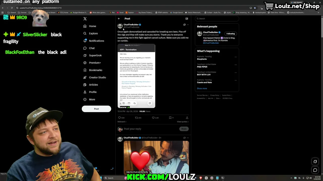Open the more options for PIED PIPER trend
Image resolution: width=323 pixels, height=181 pixels.
[x=236, y=65]
